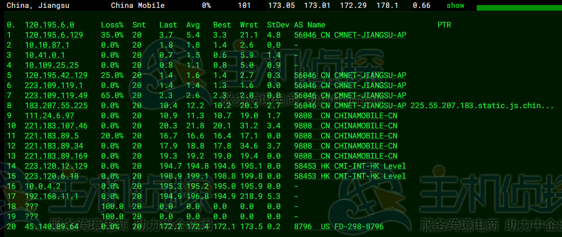The width and height of the screenshot is (562, 237).
Task: Click the green latency bar at top right
Action: [519, 8]
